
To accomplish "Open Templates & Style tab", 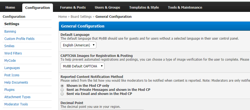I will (144, 8).
